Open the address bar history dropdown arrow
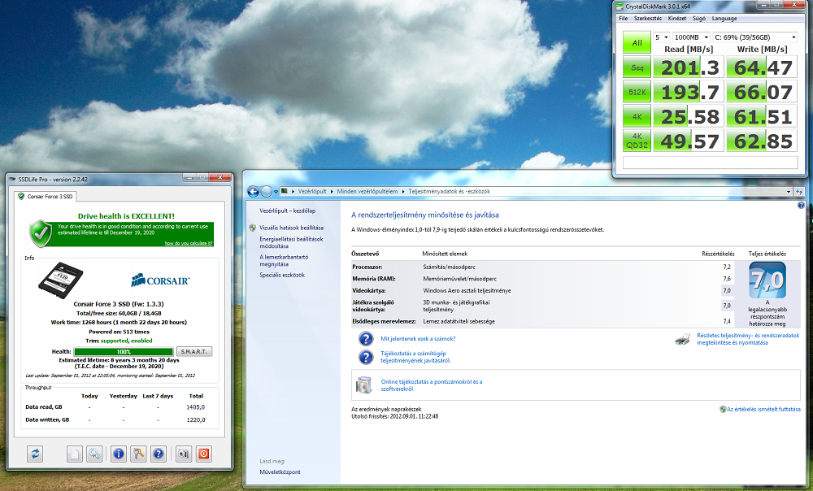 point(789,192)
